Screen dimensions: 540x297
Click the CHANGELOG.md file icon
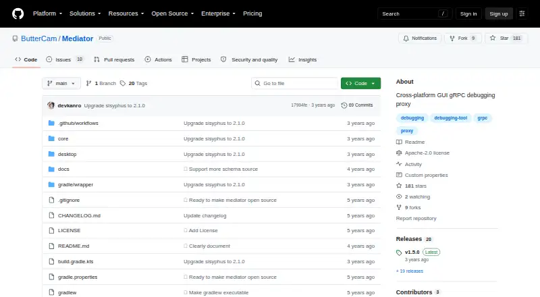pos(51,216)
